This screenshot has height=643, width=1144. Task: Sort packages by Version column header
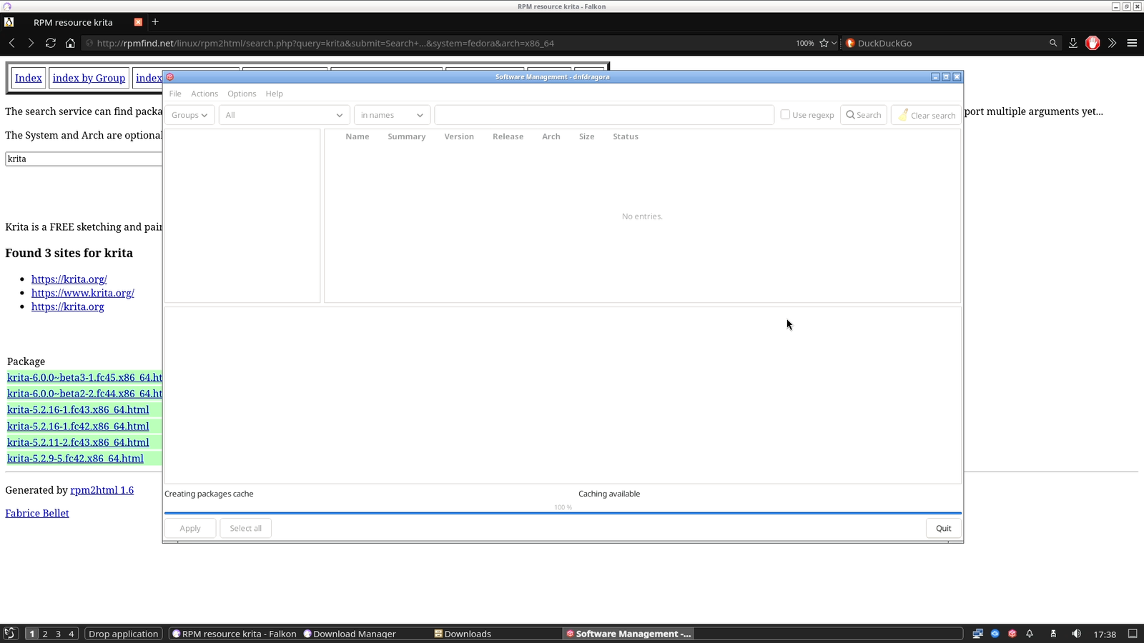click(x=459, y=136)
